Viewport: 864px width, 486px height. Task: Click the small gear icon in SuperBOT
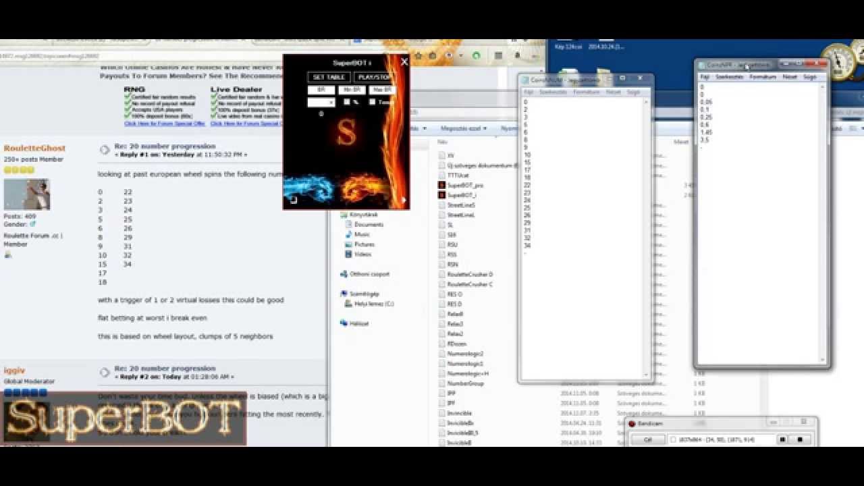[x=321, y=113]
